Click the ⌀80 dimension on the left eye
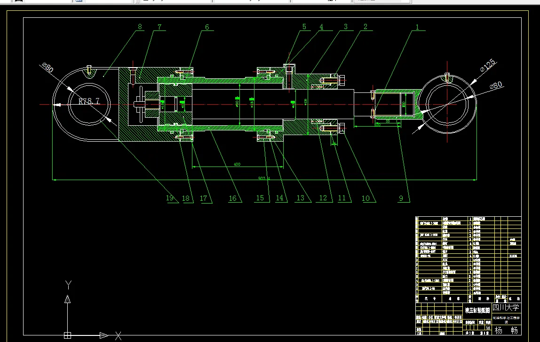 tap(48, 68)
